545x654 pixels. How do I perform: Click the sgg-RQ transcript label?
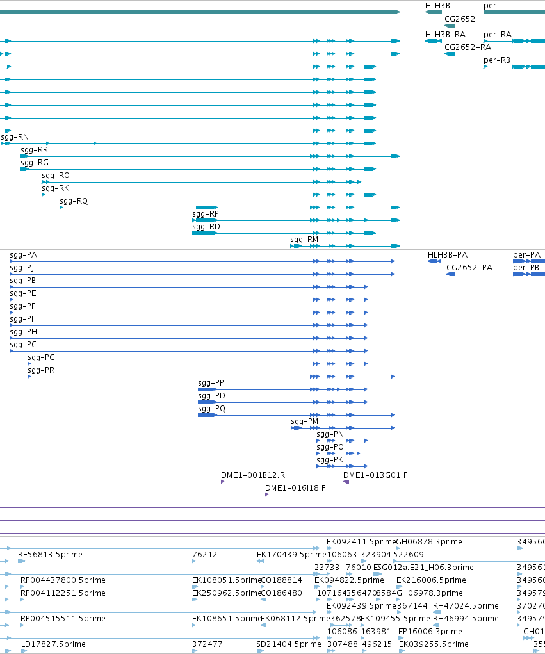[x=74, y=201]
